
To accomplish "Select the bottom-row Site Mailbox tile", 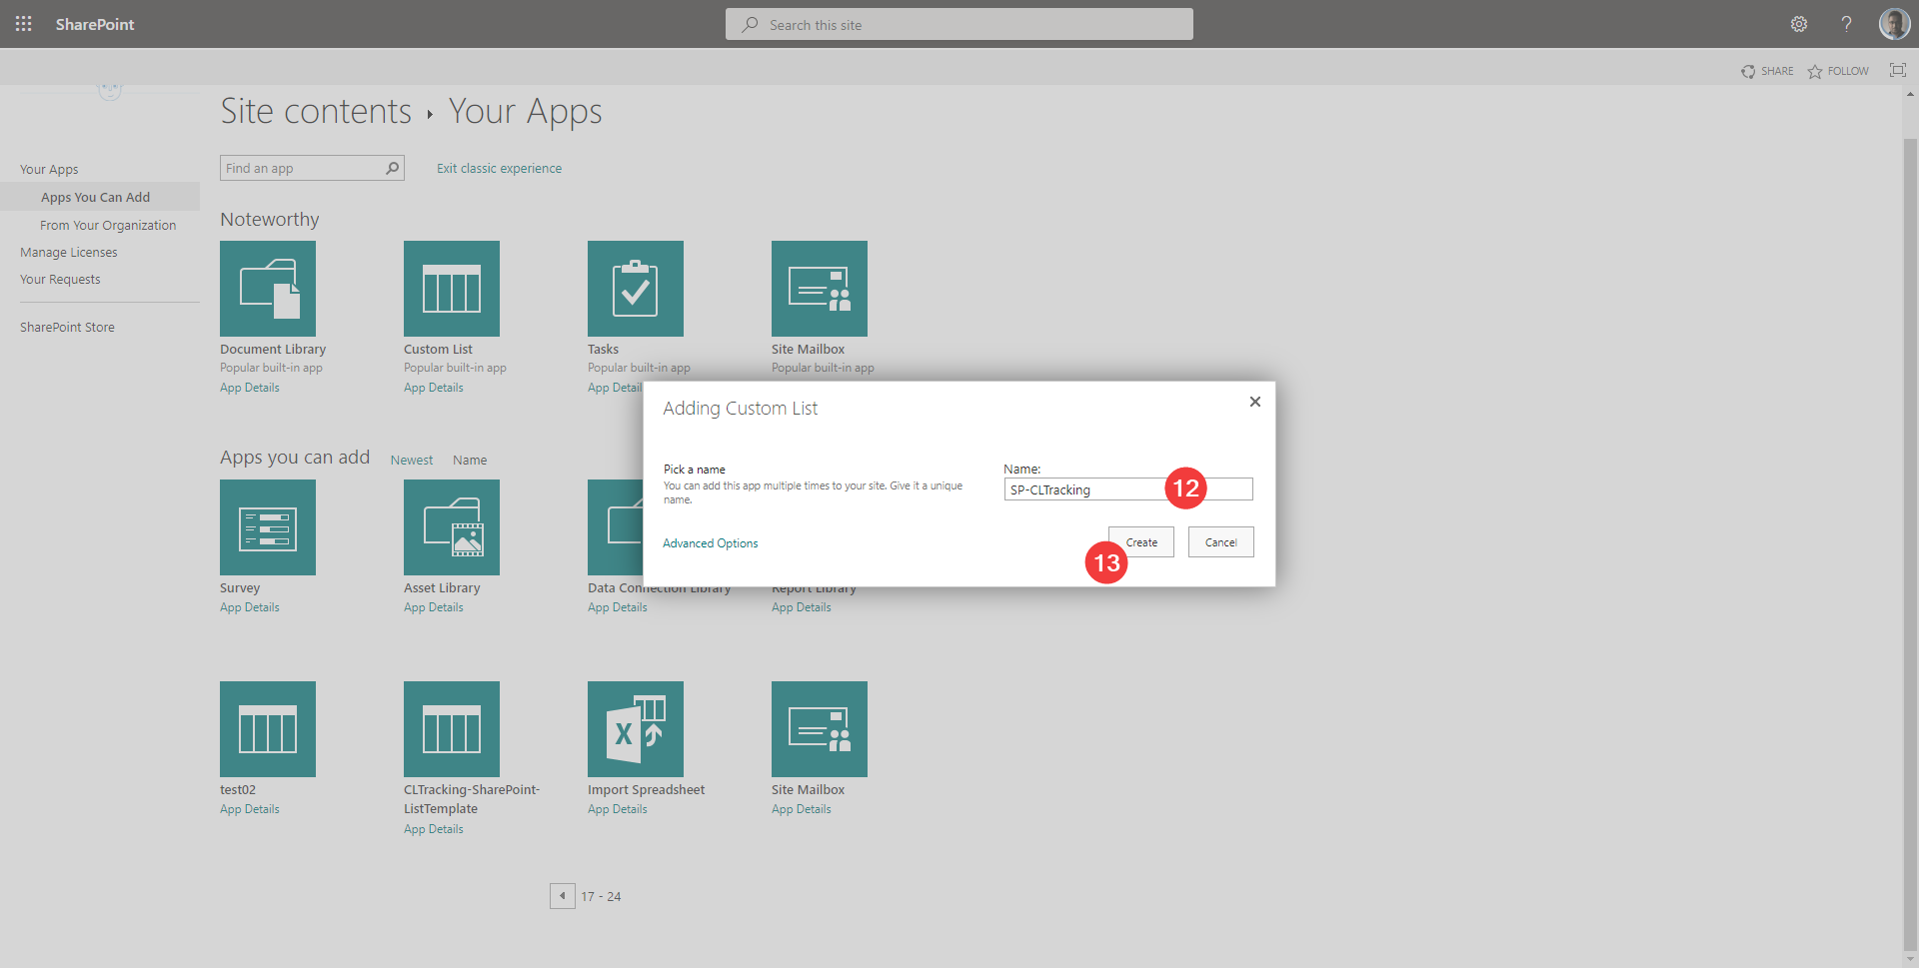I will [x=820, y=729].
